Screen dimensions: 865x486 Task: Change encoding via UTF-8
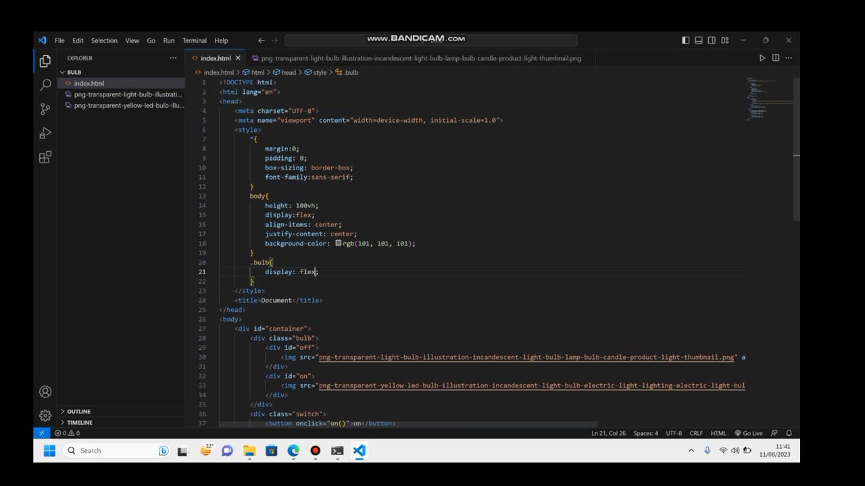674,433
